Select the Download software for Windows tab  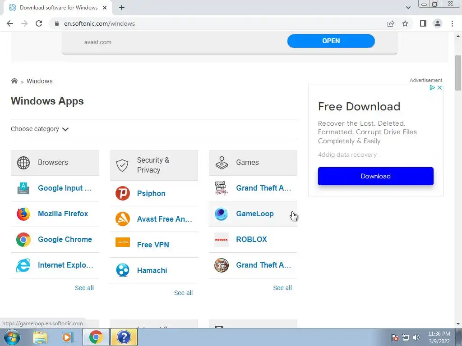[x=58, y=8]
